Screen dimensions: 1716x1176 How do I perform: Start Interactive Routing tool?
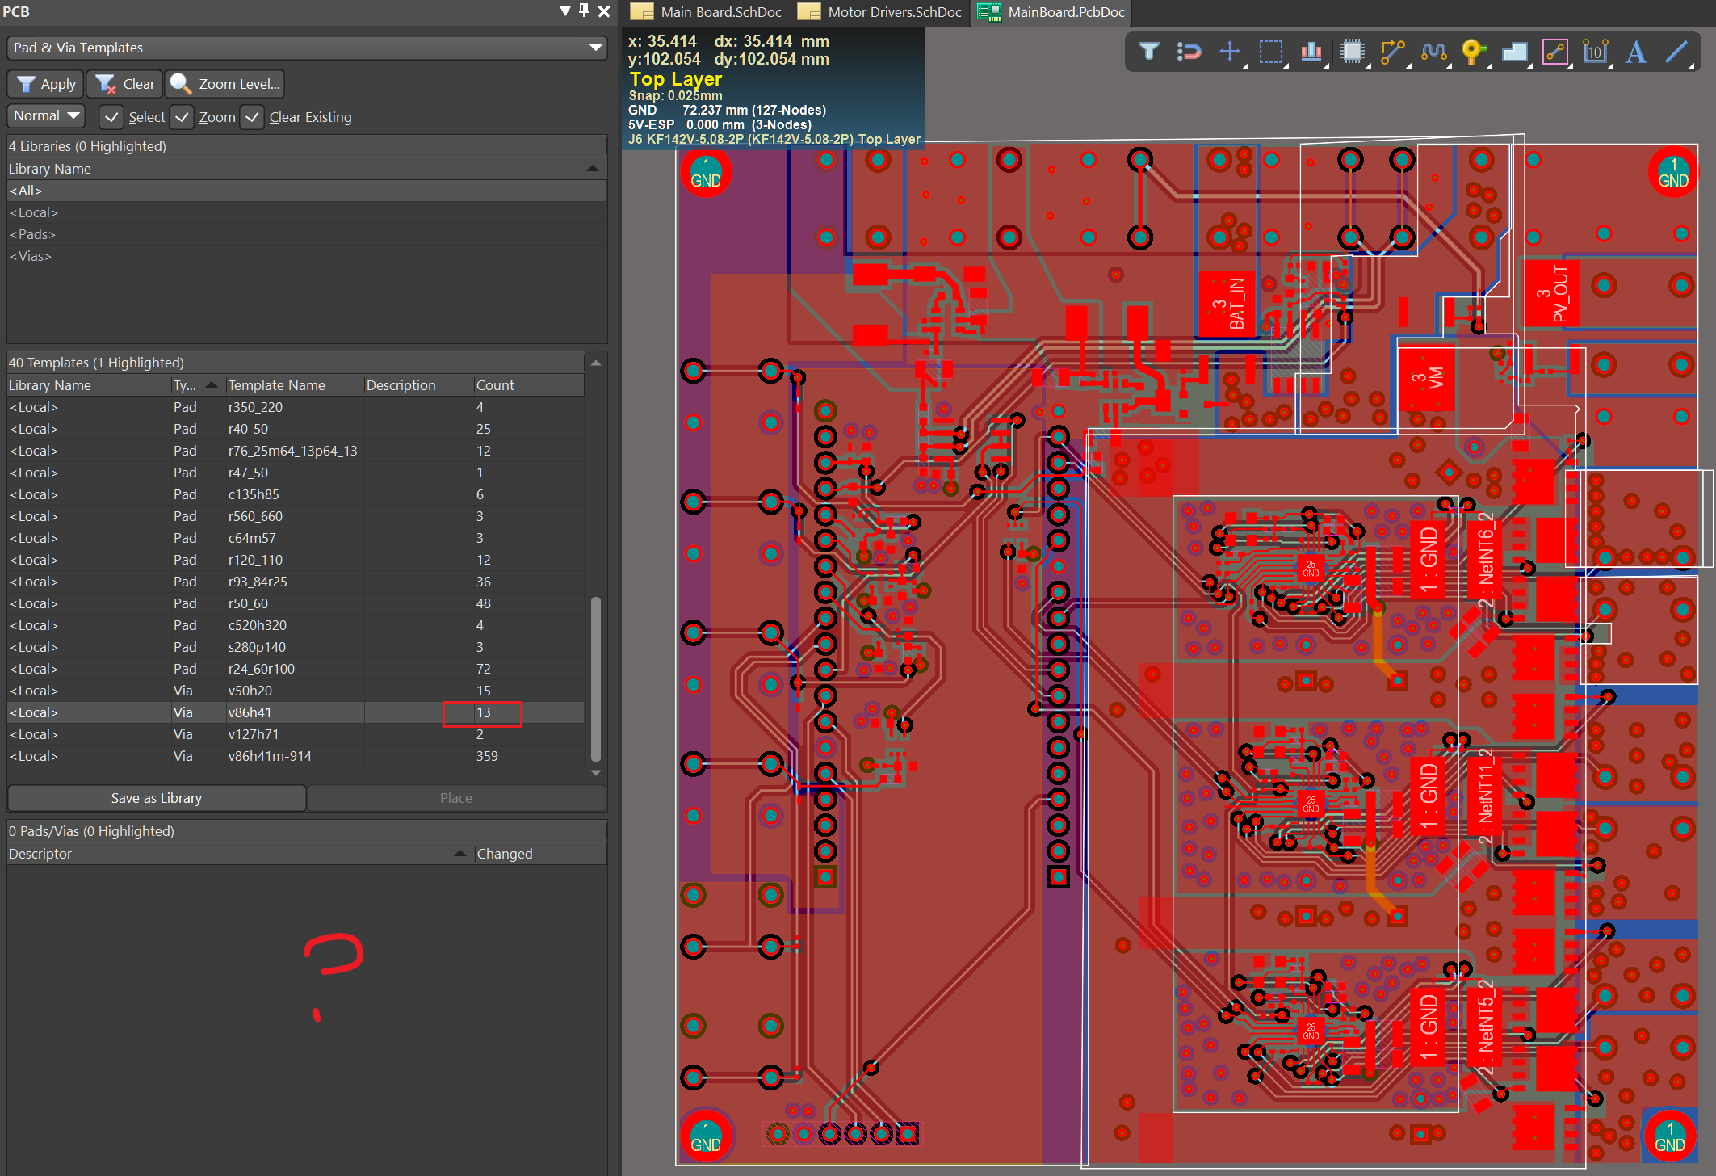tap(1392, 52)
